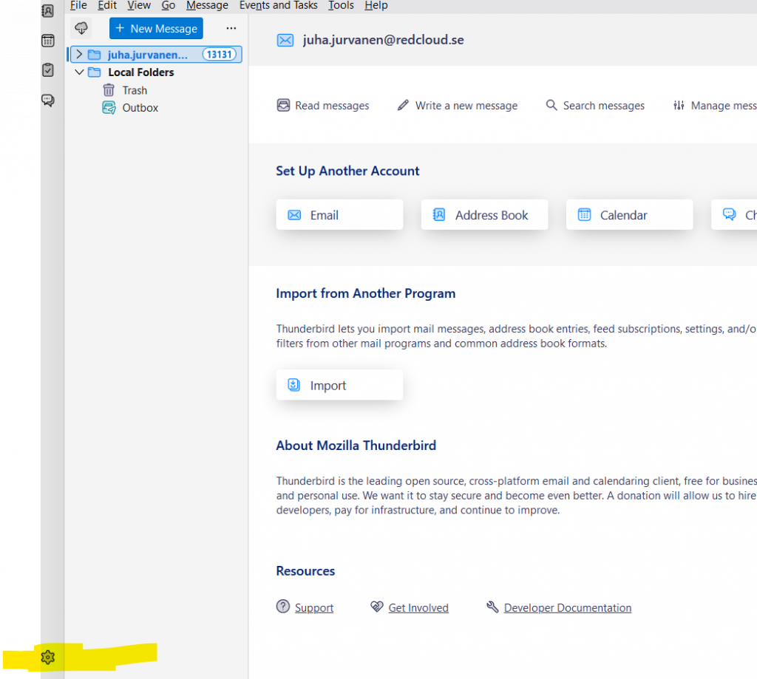This screenshot has height=679, width=757.
Task: Open the Address Book space
Action: pos(48,10)
